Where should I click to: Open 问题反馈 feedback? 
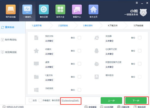[123, 107]
